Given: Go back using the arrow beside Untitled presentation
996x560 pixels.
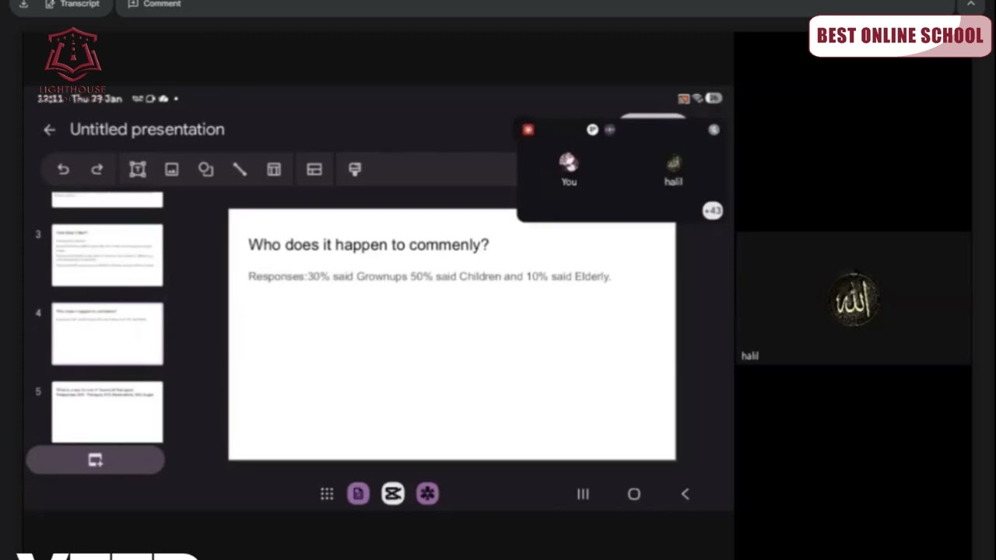Looking at the screenshot, I should pyautogui.click(x=49, y=130).
